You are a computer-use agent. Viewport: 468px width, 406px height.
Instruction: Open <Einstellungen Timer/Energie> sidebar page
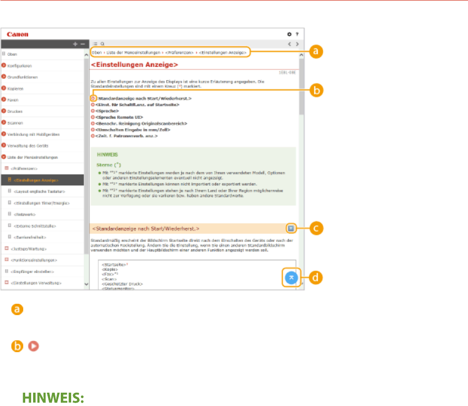click(43, 203)
